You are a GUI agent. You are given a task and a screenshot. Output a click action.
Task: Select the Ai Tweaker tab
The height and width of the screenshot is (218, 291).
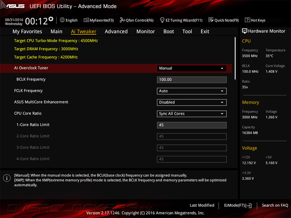(84, 31)
